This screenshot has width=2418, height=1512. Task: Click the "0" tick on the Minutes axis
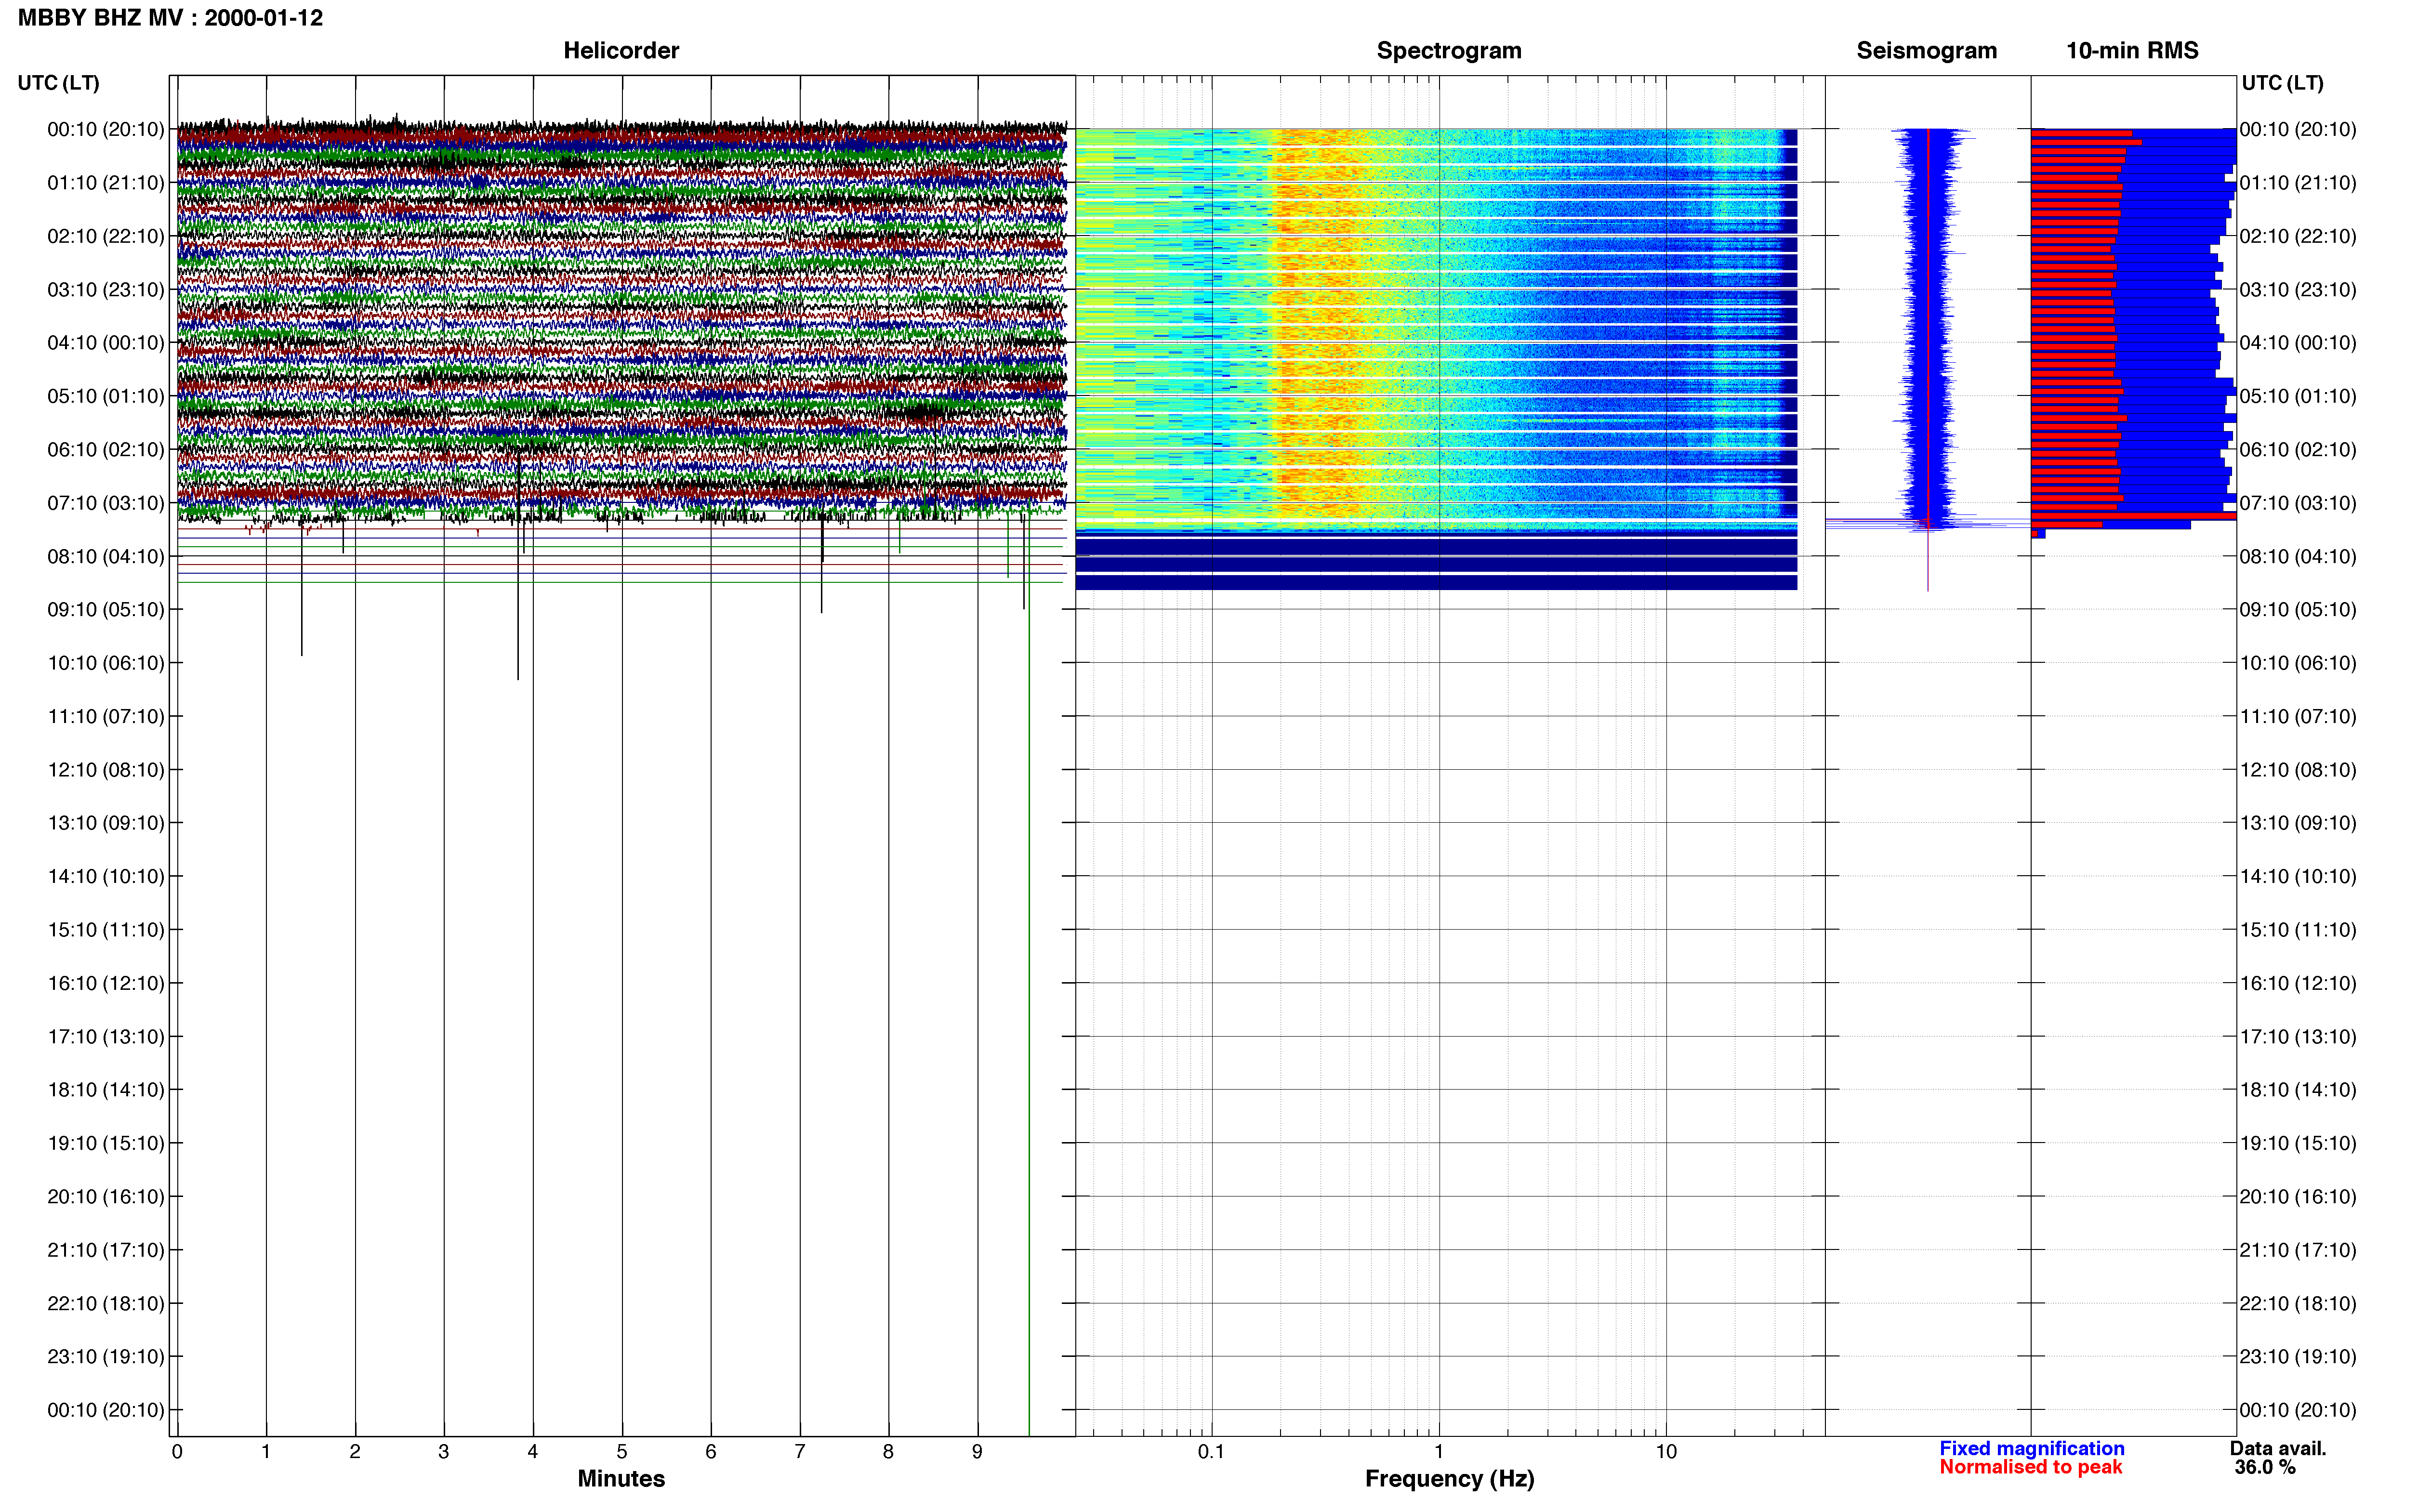(177, 1451)
